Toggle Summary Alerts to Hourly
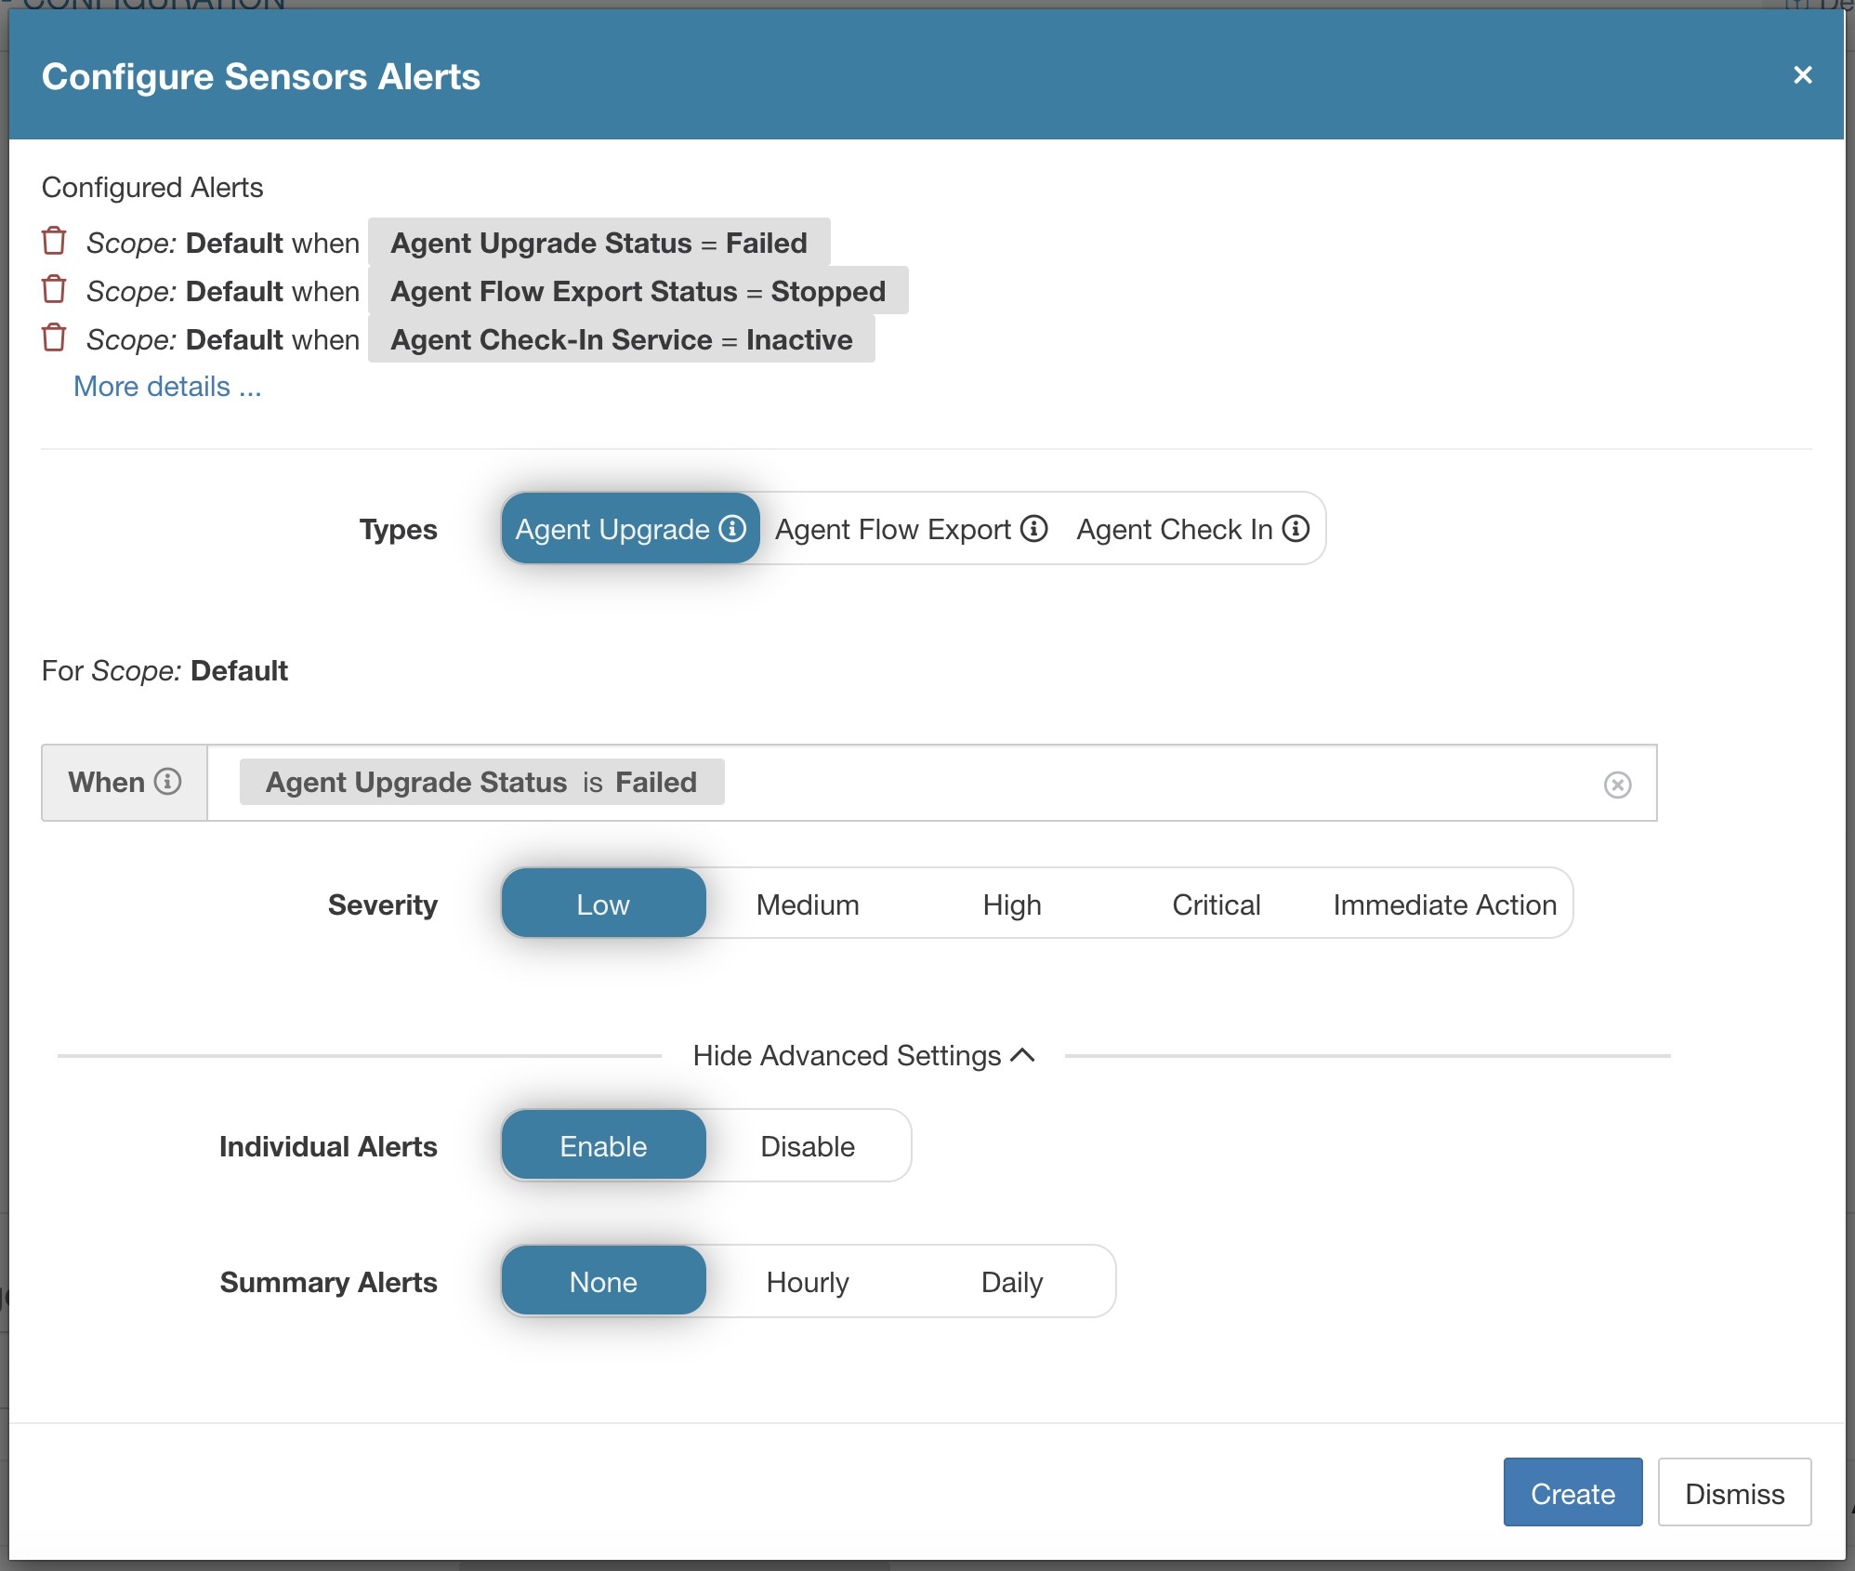 pyautogui.click(x=809, y=1279)
